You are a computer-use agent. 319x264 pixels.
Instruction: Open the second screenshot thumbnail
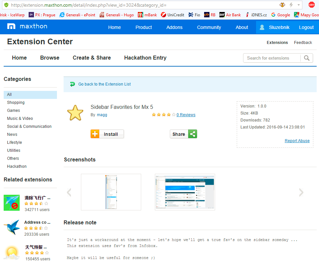(185, 192)
